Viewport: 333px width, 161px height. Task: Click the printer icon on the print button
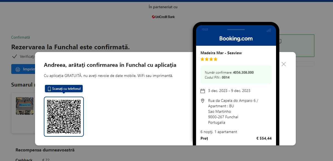18,69
